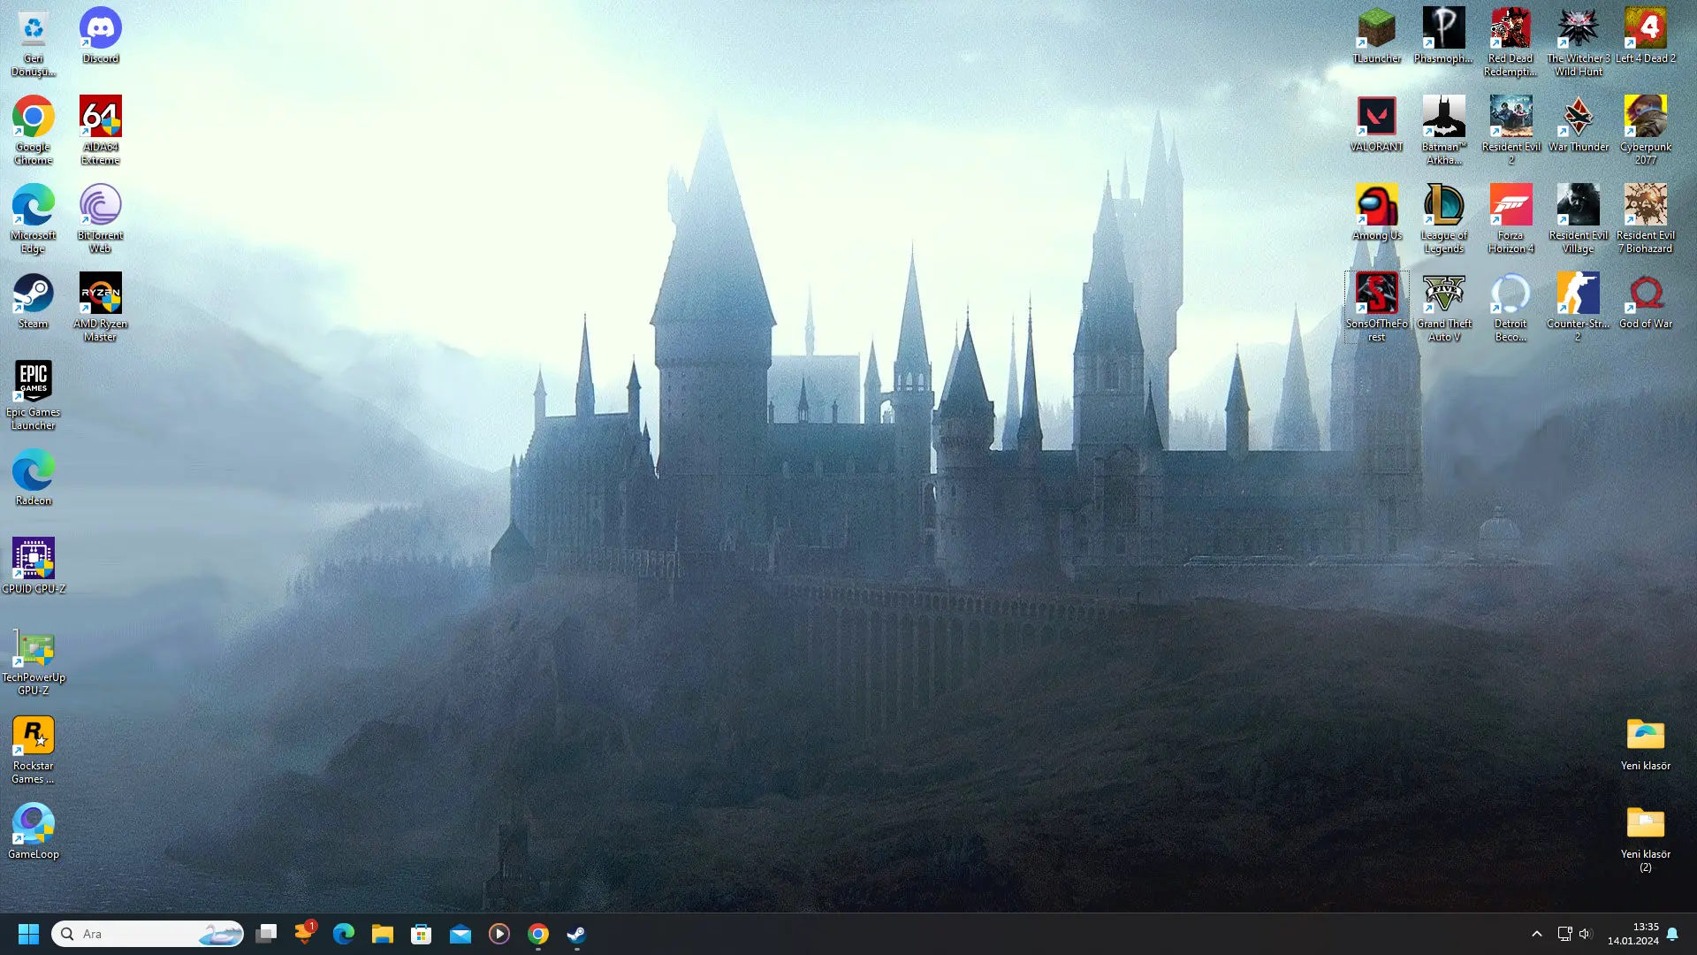This screenshot has width=1697, height=955.
Task: Select the League of Legends shortcut
Action: (1443, 219)
